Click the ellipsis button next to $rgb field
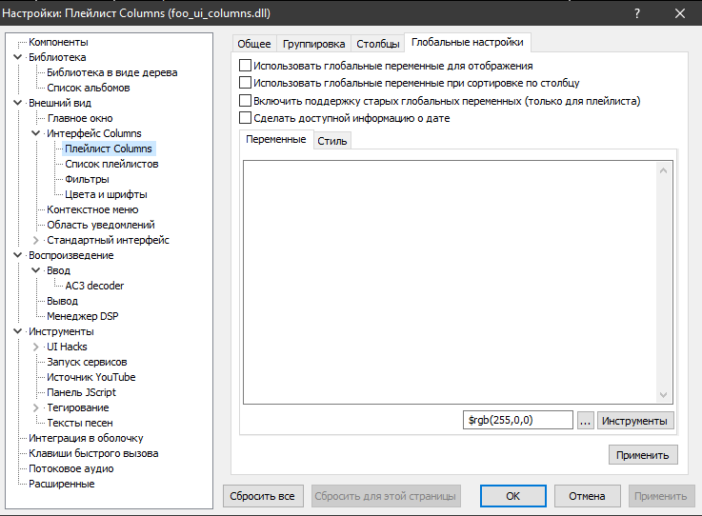 point(585,420)
